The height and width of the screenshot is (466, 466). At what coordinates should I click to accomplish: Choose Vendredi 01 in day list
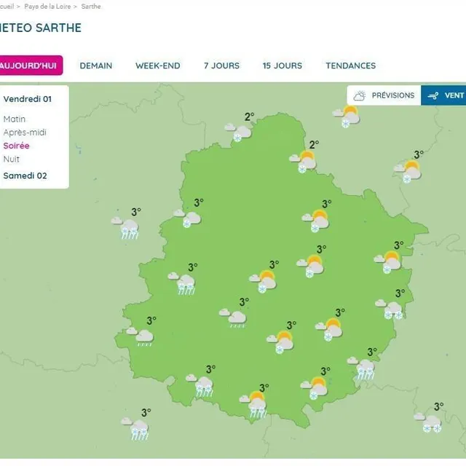[x=28, y=99]
